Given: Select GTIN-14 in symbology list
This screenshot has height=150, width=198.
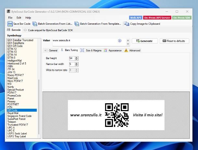Looking at the screenshot, I should [x=12, y=55].
